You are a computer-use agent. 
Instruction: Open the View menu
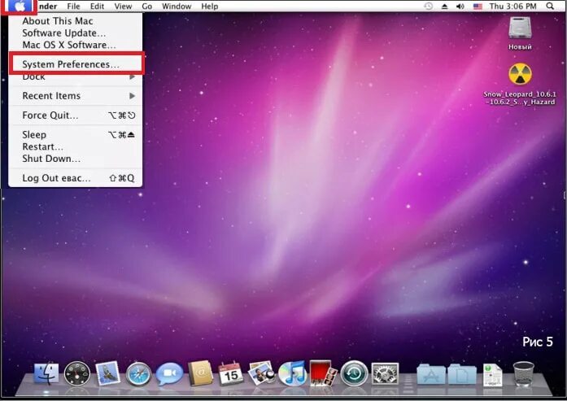coord(123,7)
